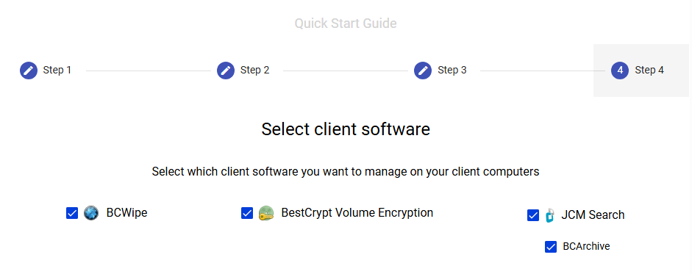This screenshot has height=274, width=692.
Task: Uncheck the BCWipe checkbox
Action: [72, 213]
